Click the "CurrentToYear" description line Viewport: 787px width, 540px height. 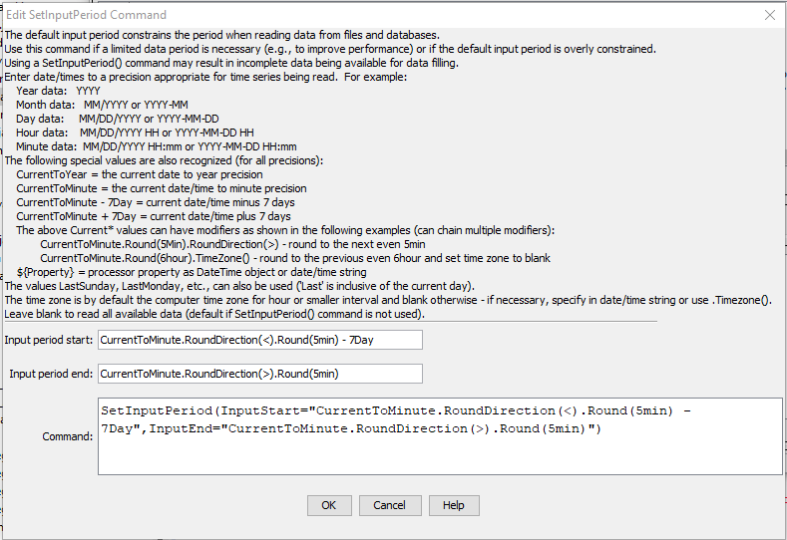[140, 174]
